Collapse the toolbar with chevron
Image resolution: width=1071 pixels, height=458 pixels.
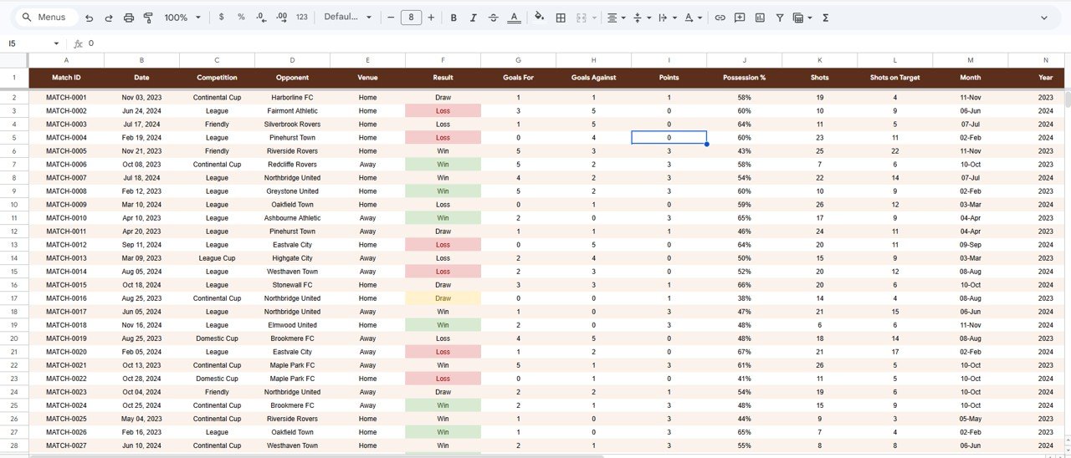[1043, 18]
